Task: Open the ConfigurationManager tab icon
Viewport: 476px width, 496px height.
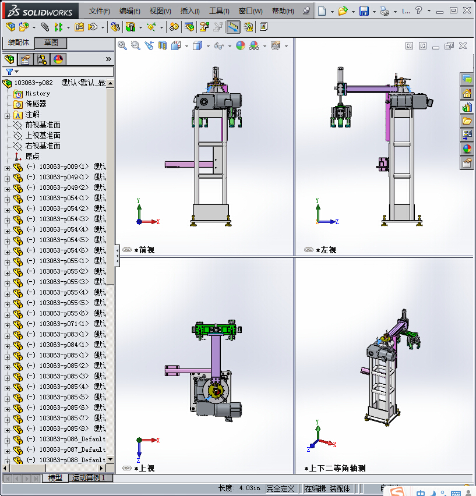Action: click(42, 59)
